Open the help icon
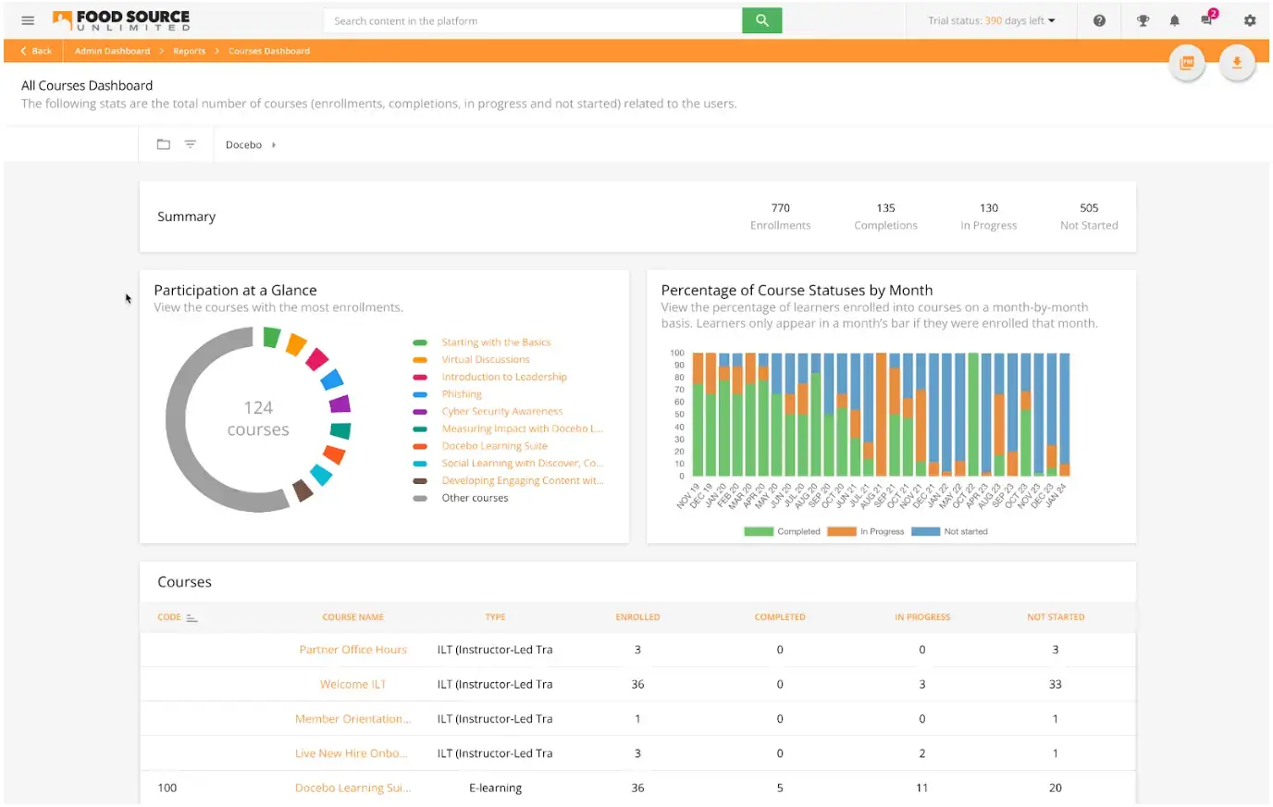The width and height of the screenshot is (1273, 807). pos(1099,19)
